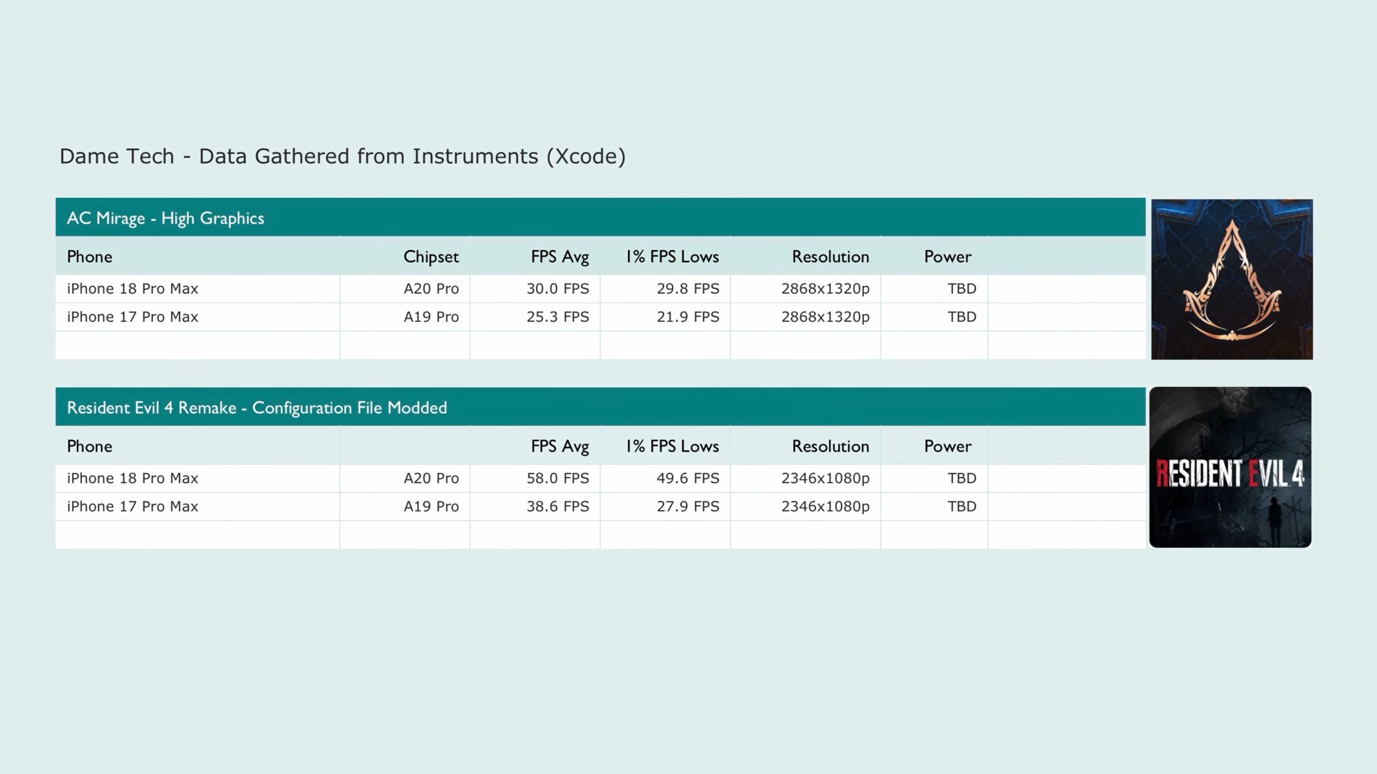
Task: Click the Resident Evil 4 cover thumbnail
Action: pyautogui.click(x=1230, y=467)
